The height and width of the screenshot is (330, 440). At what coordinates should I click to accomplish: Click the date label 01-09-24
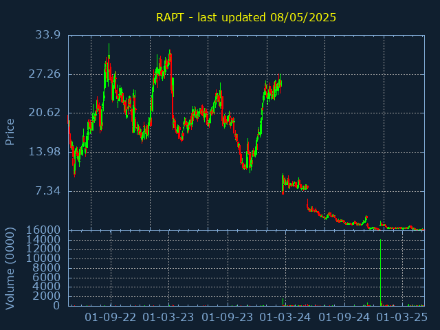coord(344,318)
